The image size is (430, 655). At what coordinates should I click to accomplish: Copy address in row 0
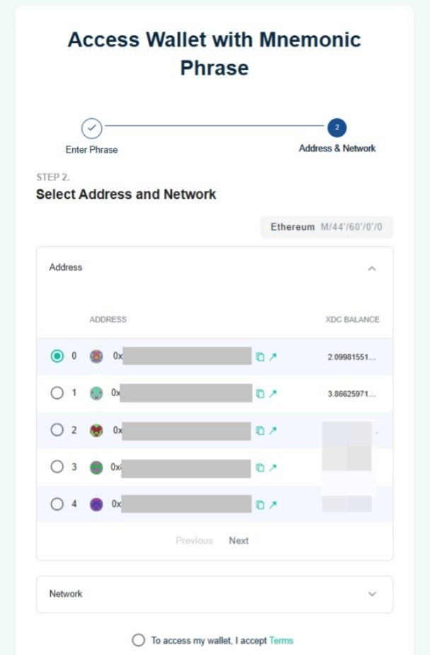260,357
